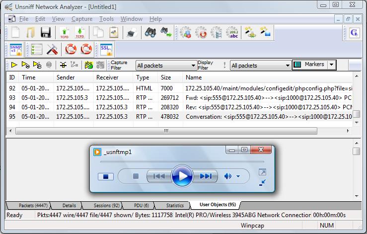This screenshot has height=234, width=367.
Task: Mute the media player speaker icon
Action: click(x=227, y=176)
